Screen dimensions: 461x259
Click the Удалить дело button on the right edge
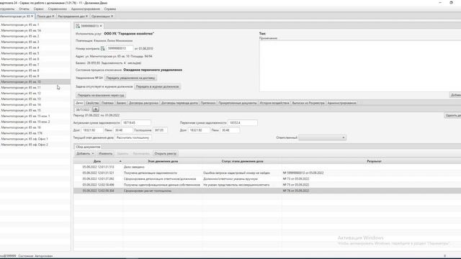click(x=452, y=116)
